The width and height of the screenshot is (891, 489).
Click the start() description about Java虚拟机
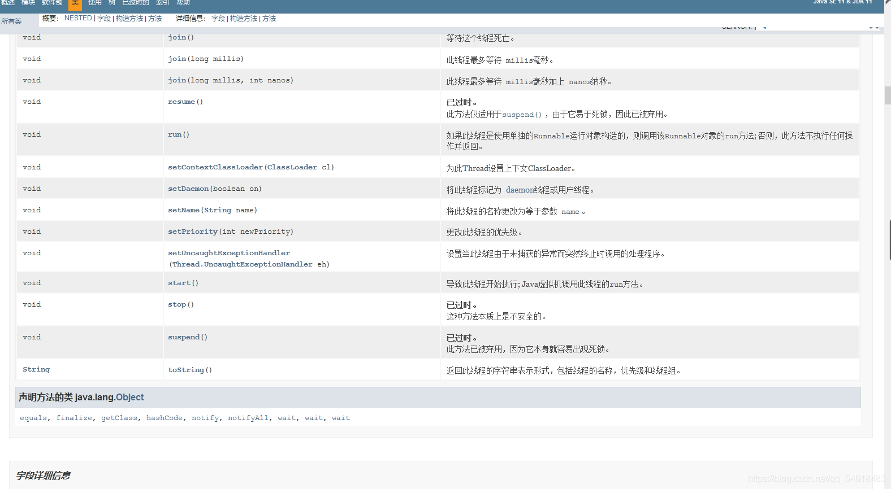[545, 284]
